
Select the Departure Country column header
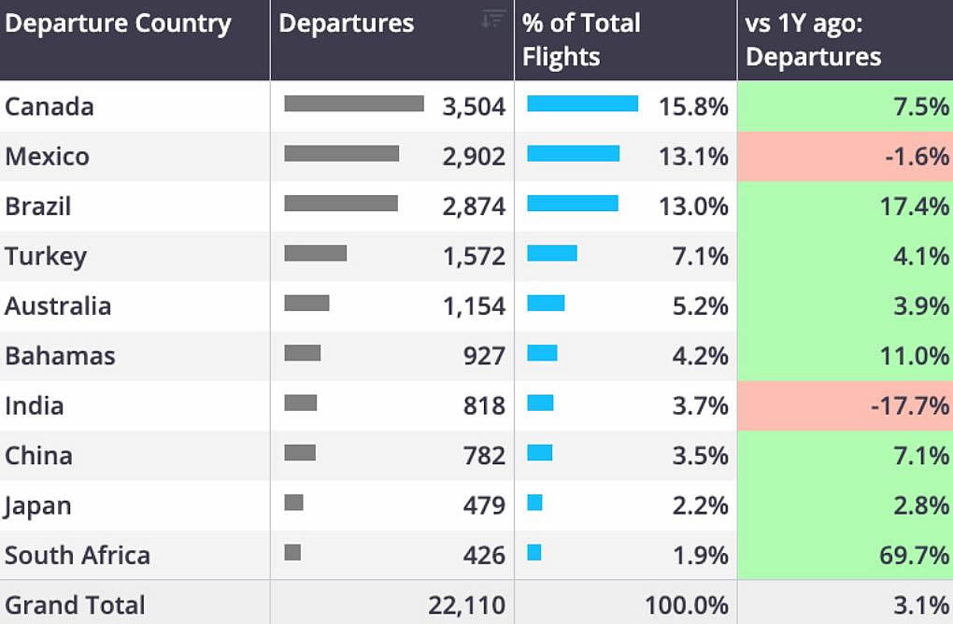pyautogui.click(x=119, y=24)
